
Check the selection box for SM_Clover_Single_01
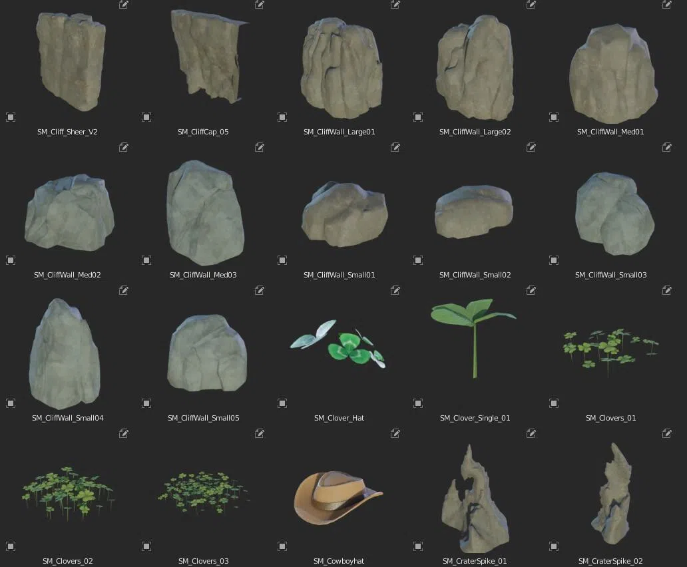[x=418, y=403]
